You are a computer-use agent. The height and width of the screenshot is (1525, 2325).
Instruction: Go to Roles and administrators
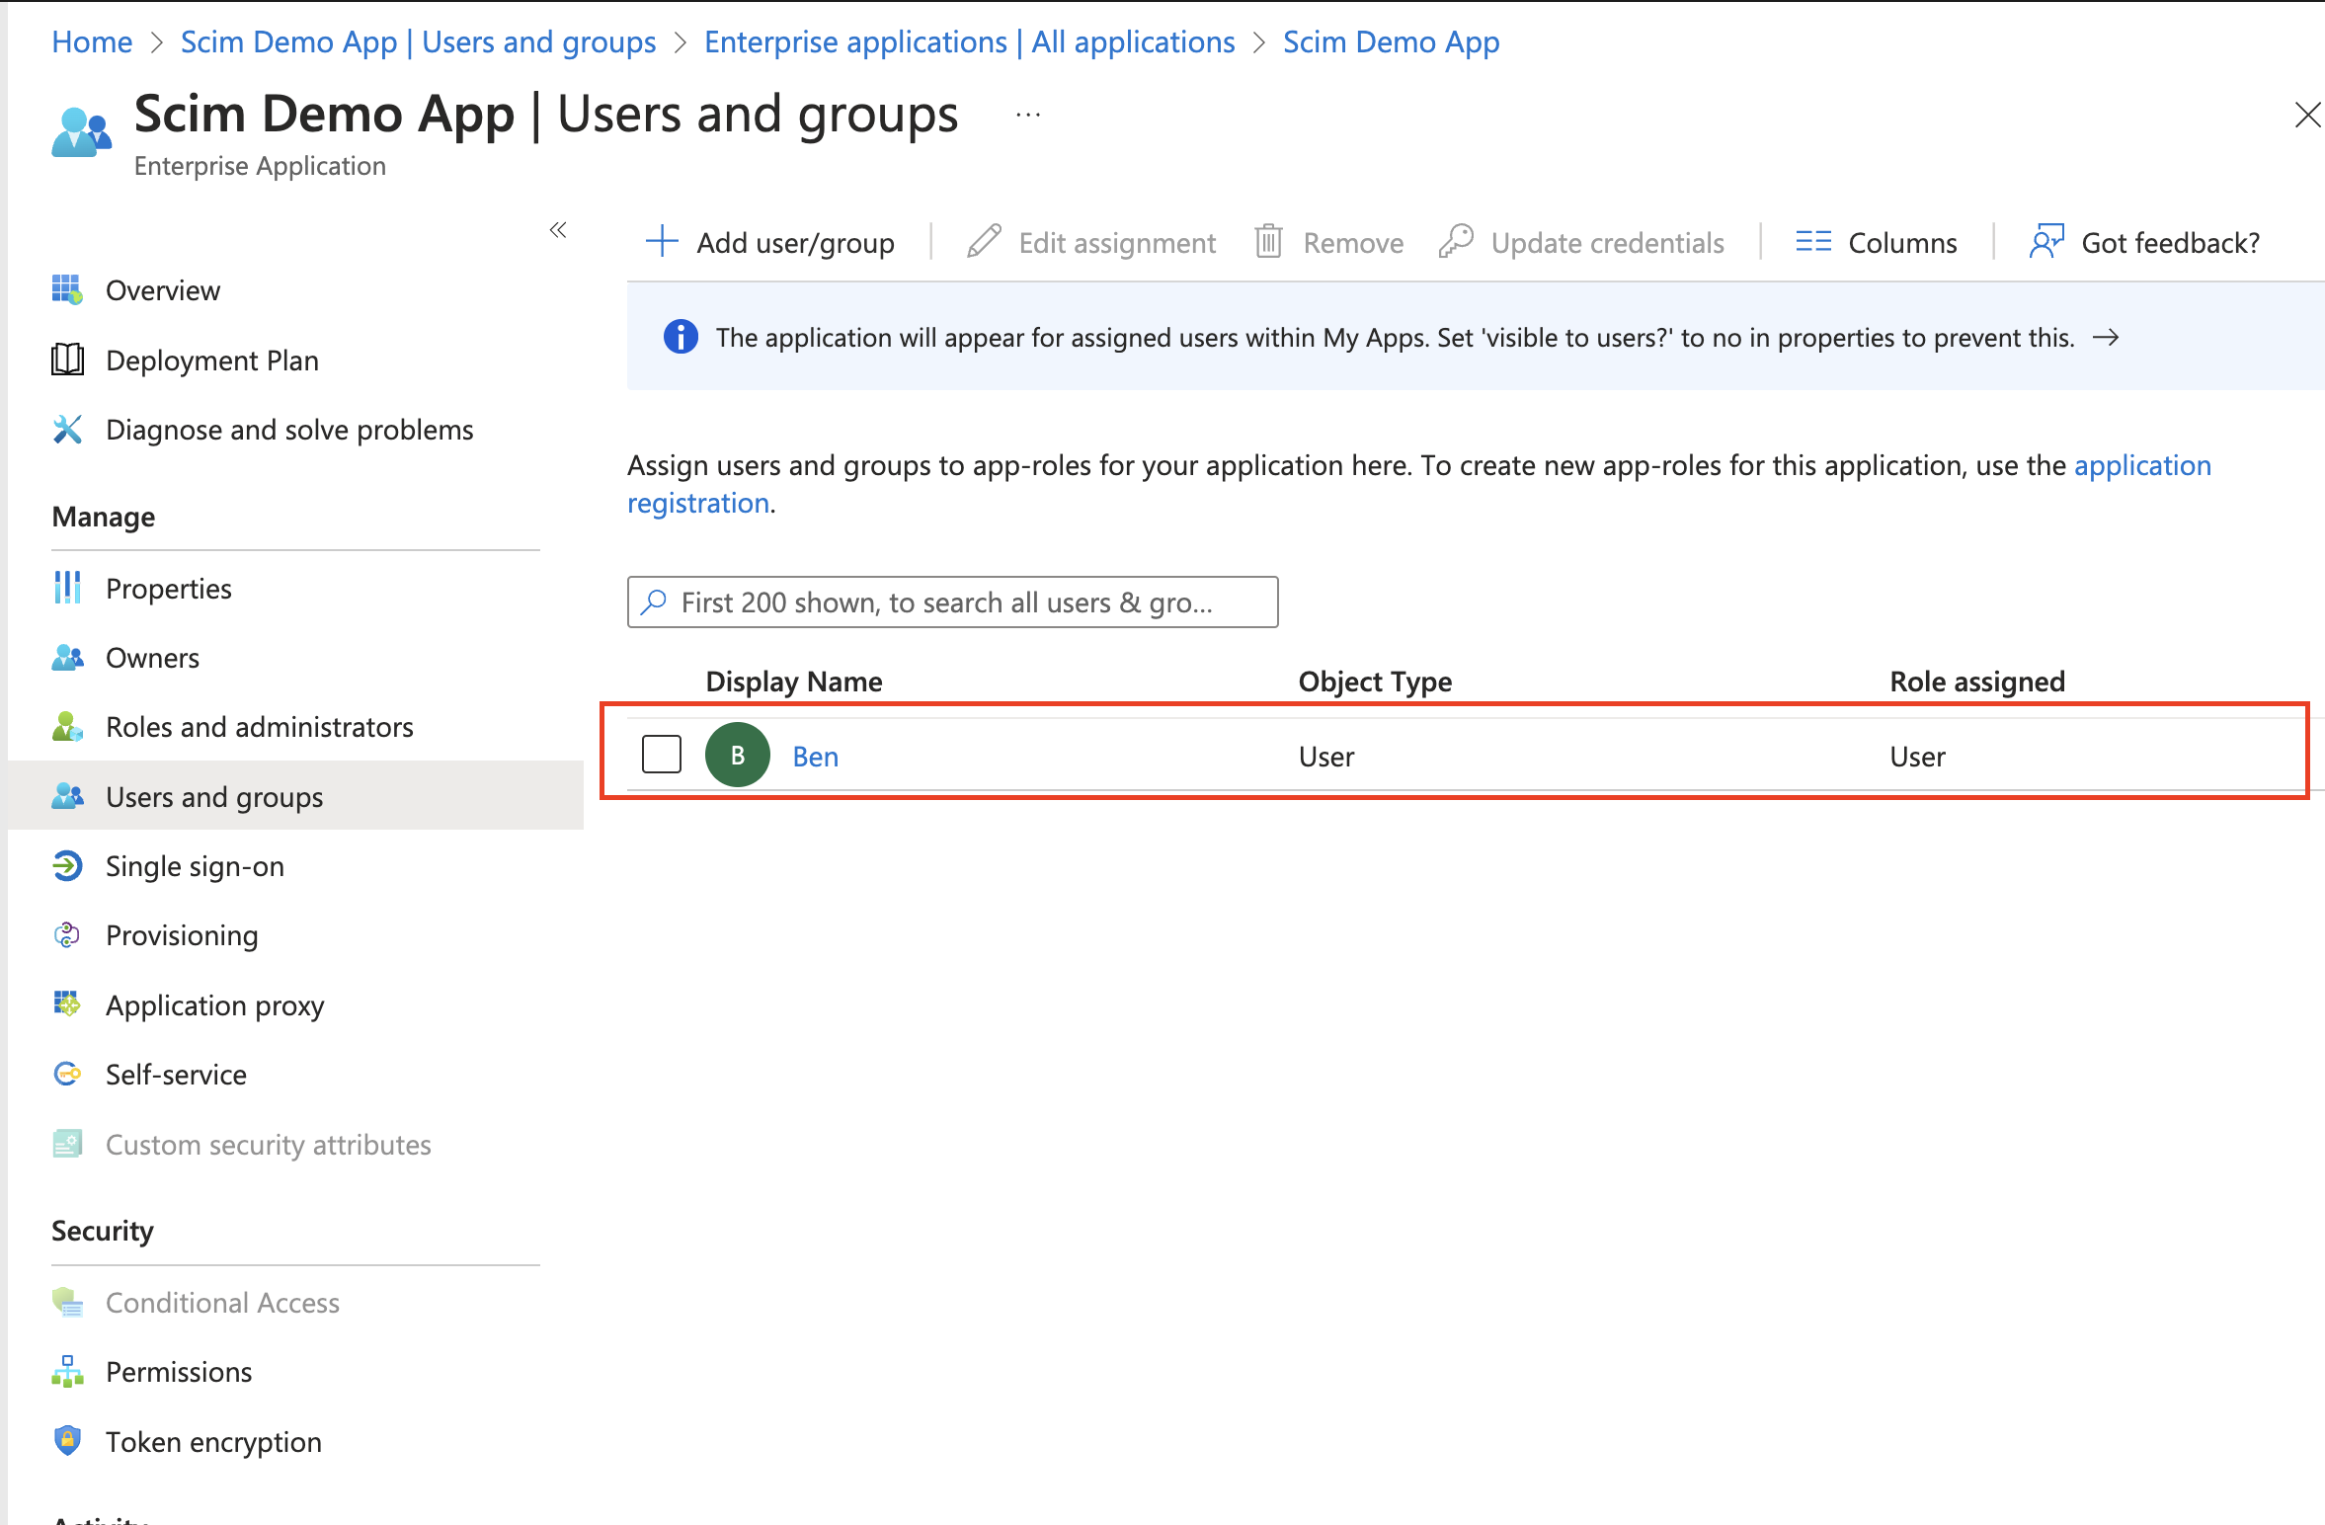[x=259, y=727]
